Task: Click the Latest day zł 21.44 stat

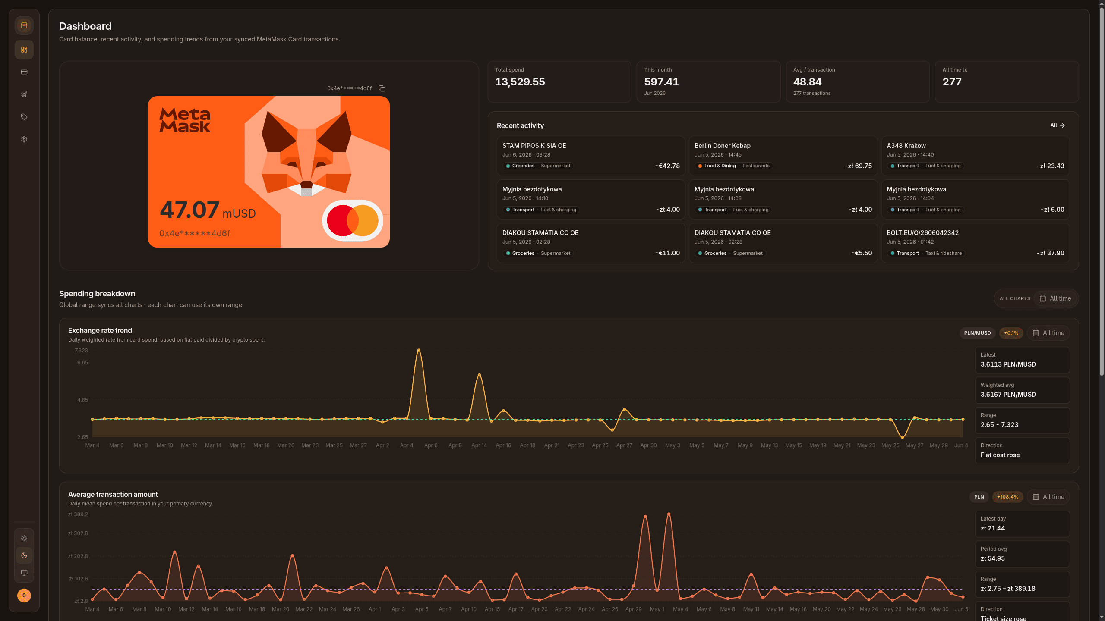Action: (x=1022, y=524)
